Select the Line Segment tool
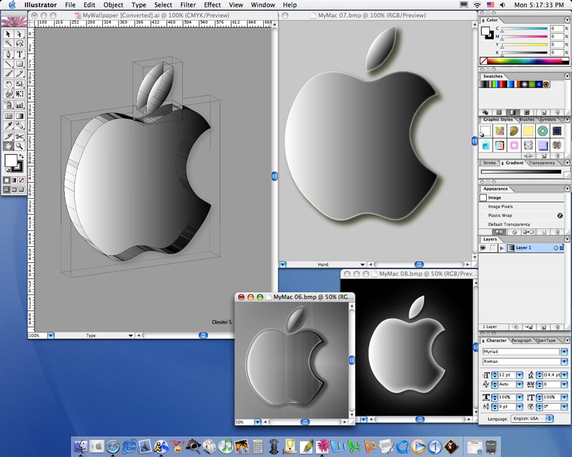 pyautogui.click(x=8, y=64)
